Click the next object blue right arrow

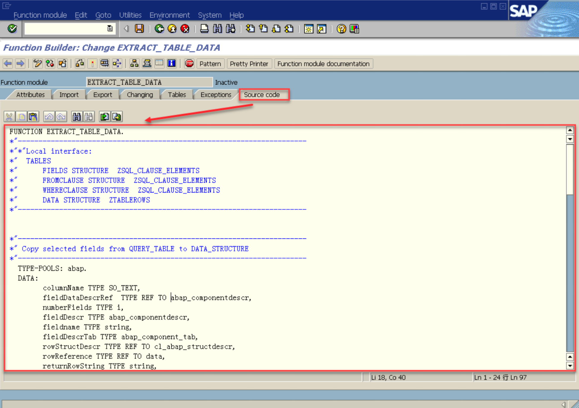[x=20, y=63]
